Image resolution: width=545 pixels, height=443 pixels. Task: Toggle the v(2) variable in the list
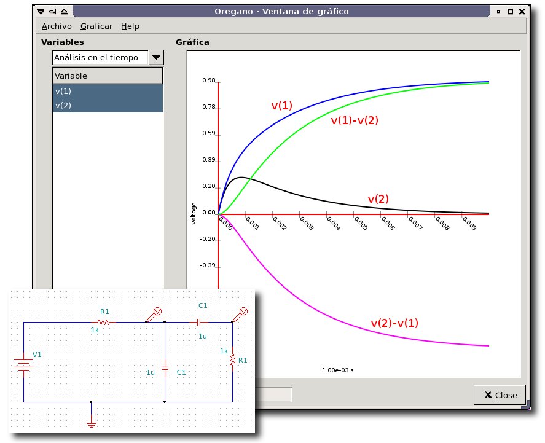tap(108, 105)
